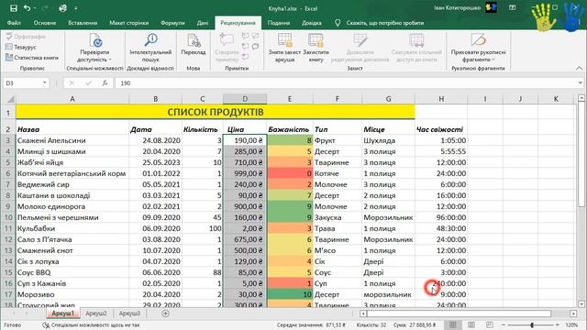Switch to the Дані tab
Screen dimensions: 587x330
203,23
